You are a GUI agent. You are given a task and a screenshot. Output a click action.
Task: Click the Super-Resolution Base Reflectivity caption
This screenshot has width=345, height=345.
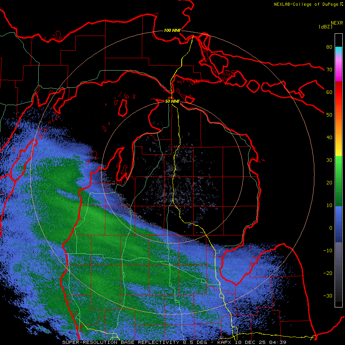tap(120, 342)
